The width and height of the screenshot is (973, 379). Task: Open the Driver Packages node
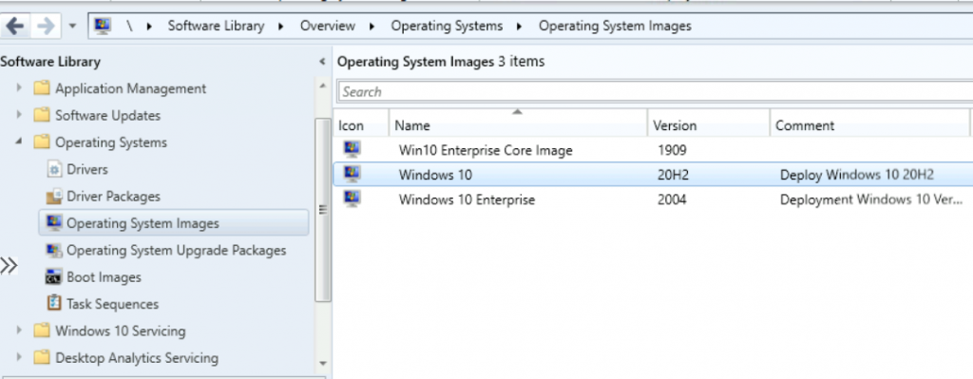tap(114, 196)
